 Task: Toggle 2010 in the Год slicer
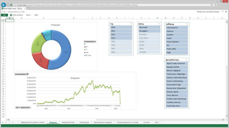pyautogui.click(x=121, y=27)
